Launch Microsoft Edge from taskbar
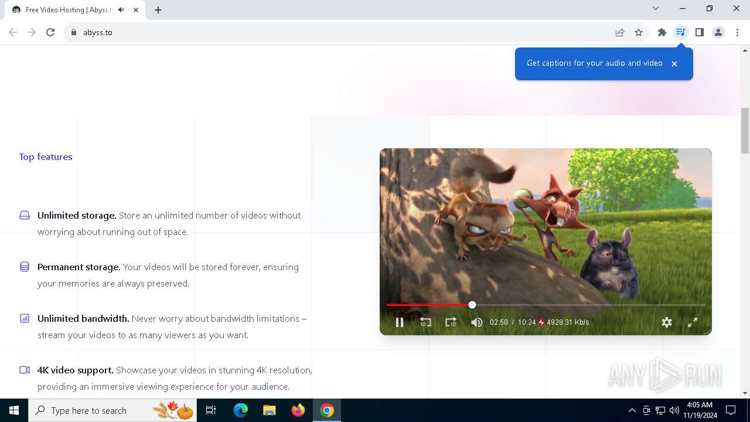The image size is (750, 422). click(x=241, y=410)
